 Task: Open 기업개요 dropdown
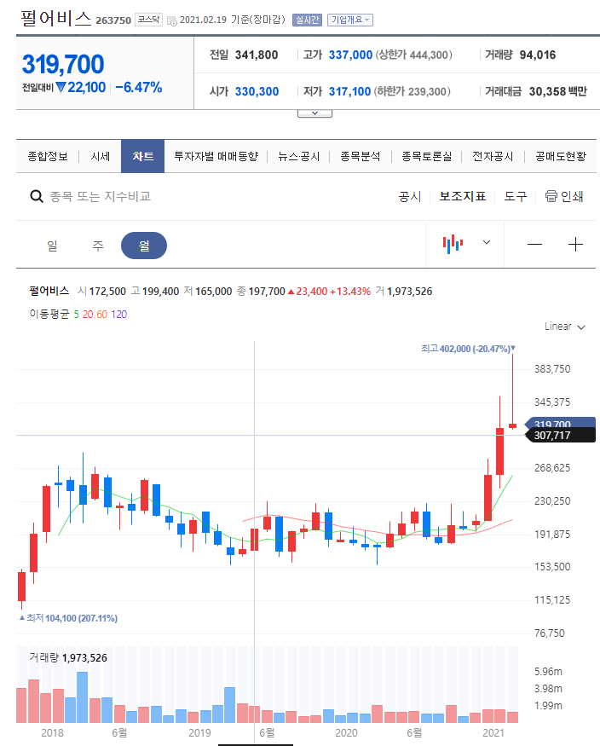point(350,20)
